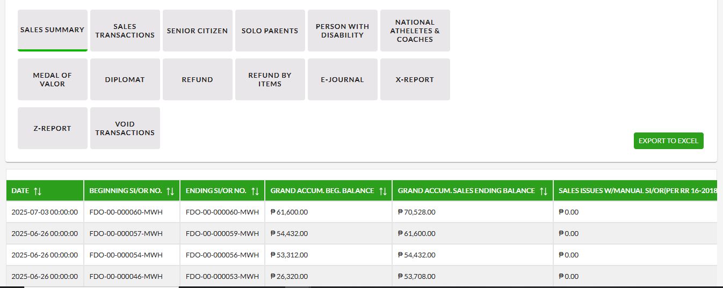This screenshot has width=723, height=288.
Task: Sort table by the Date column arrows
Action: pyautogui.click(x=38, y=191)
